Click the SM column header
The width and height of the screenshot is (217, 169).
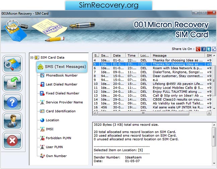[x=208, y=56]
